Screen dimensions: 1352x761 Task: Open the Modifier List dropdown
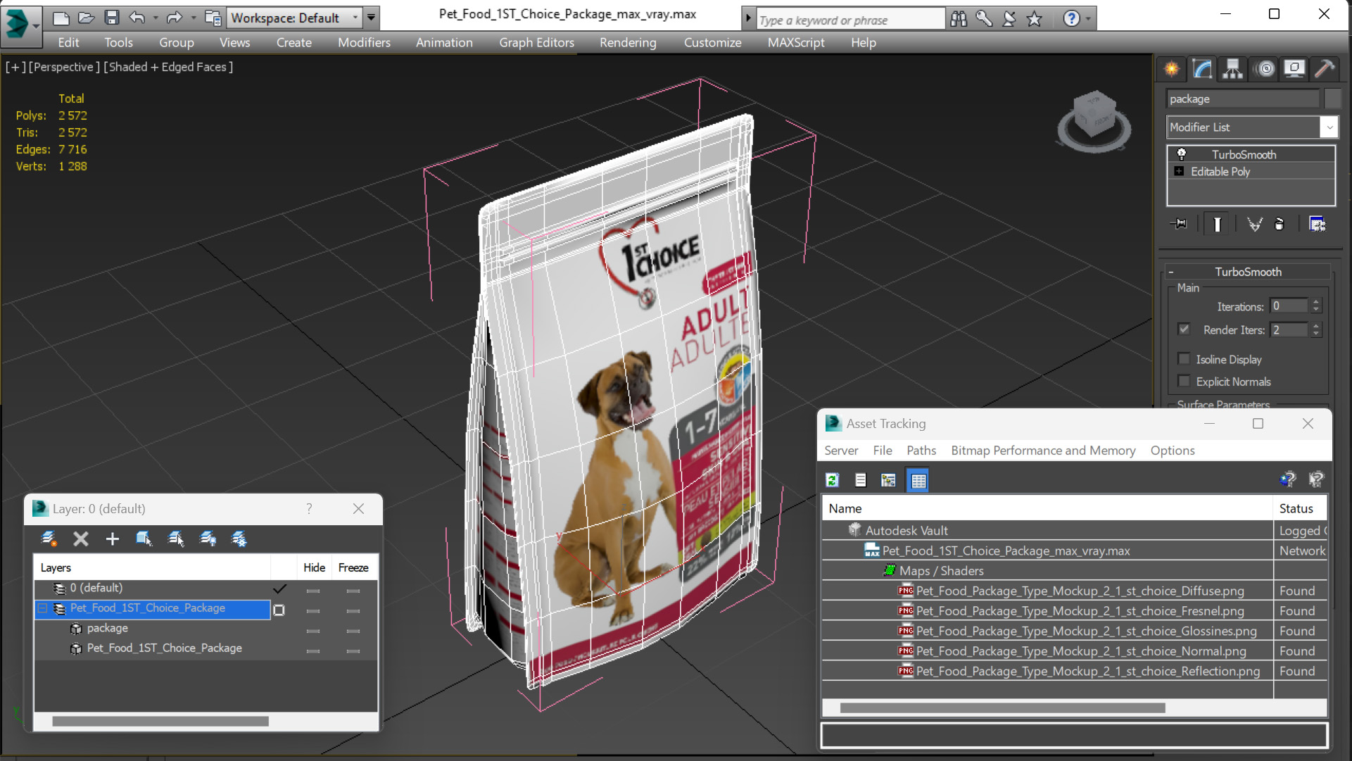click(1329, 127)
